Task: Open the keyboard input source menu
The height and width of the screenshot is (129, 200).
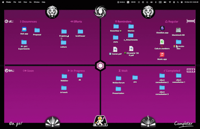Action: [160, 2]
